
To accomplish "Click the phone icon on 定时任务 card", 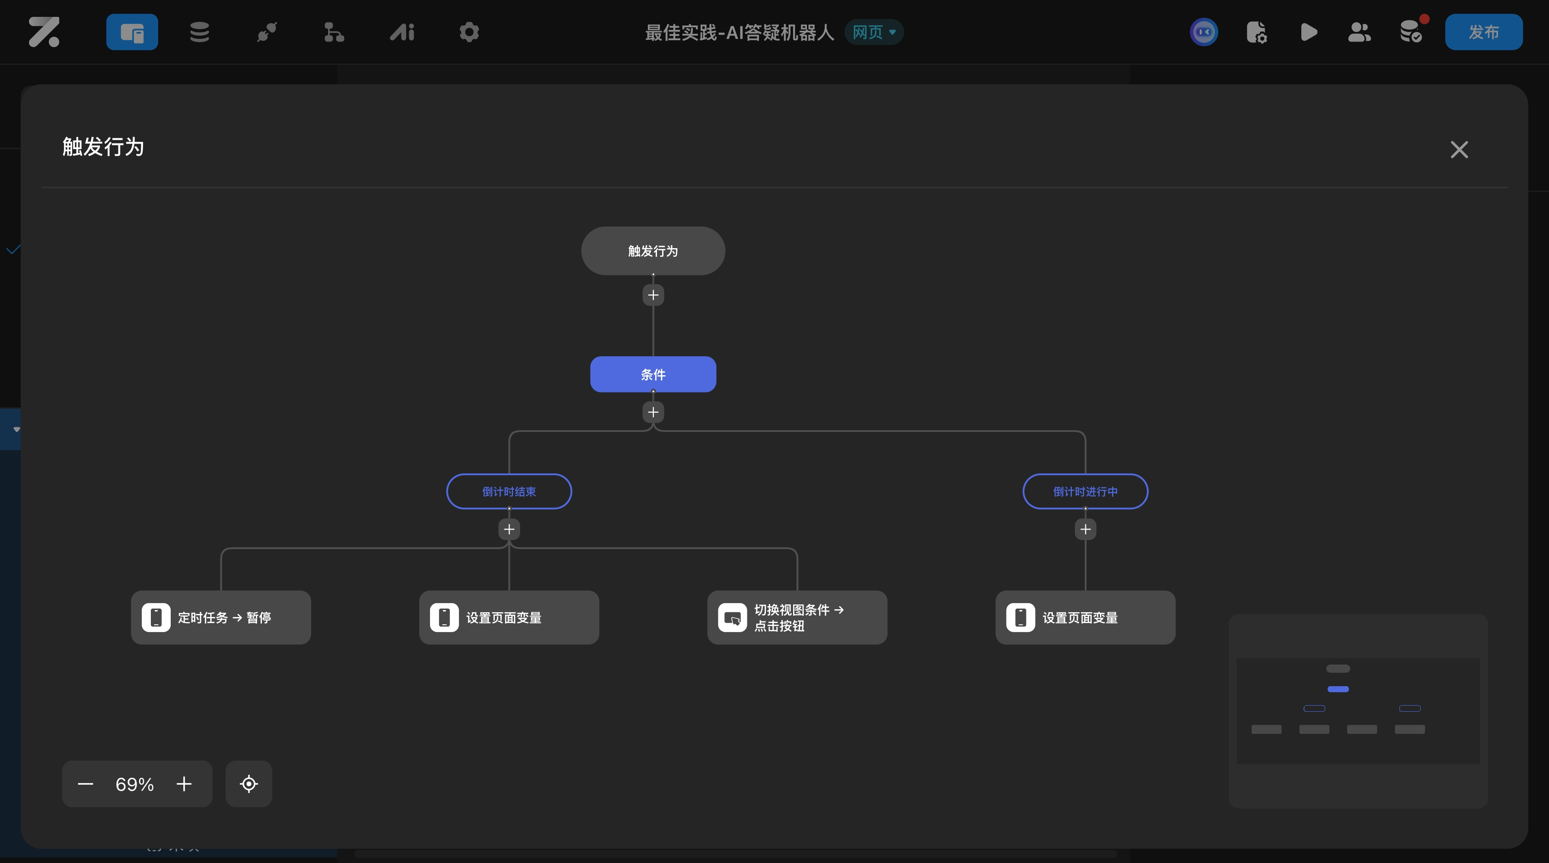I will (156, 617).
